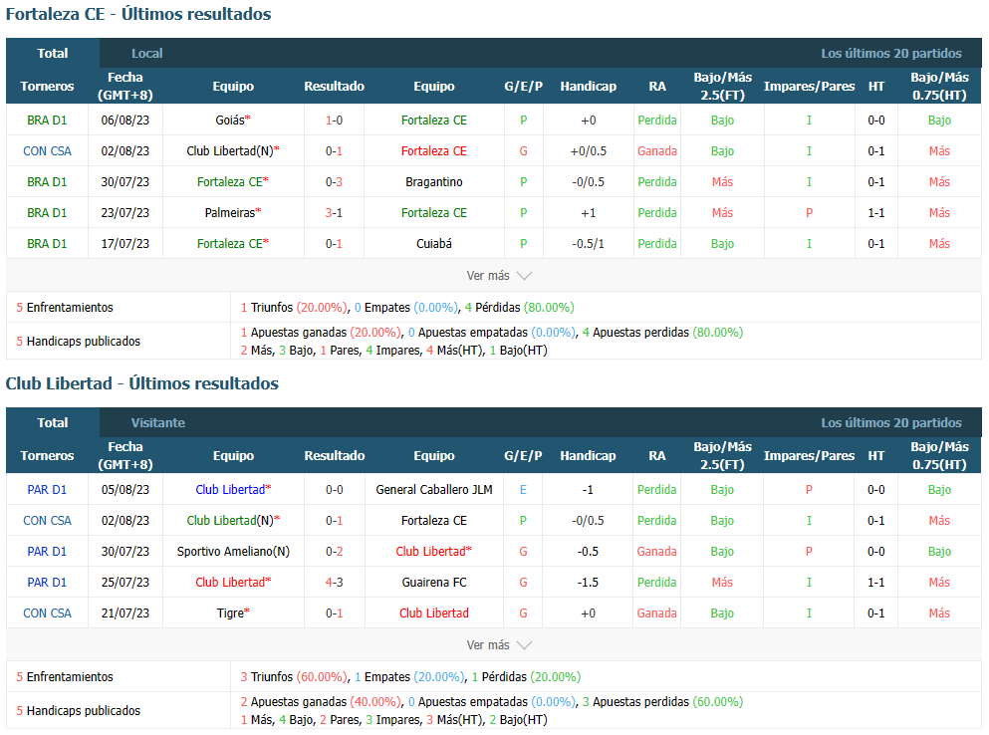Select handicap +0/0.5 cell

(588, 150)
